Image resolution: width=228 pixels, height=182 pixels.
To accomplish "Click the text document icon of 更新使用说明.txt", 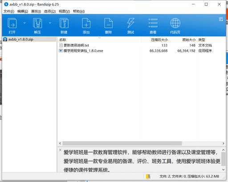I will pyautogui.click(x=61, y=45).
